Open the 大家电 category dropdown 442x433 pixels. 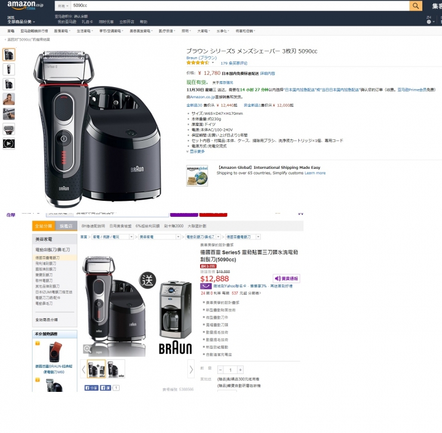coord(204,31)
